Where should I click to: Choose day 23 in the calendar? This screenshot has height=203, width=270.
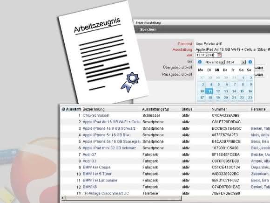pyautogui.click(x=250, y=98)
